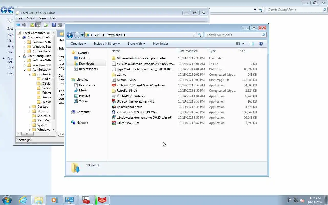Image resolution: width=328 pixels, height=205 pixels.
Task: Collapse the Computer Configuration tree node
Action: [x=20, y=37]
